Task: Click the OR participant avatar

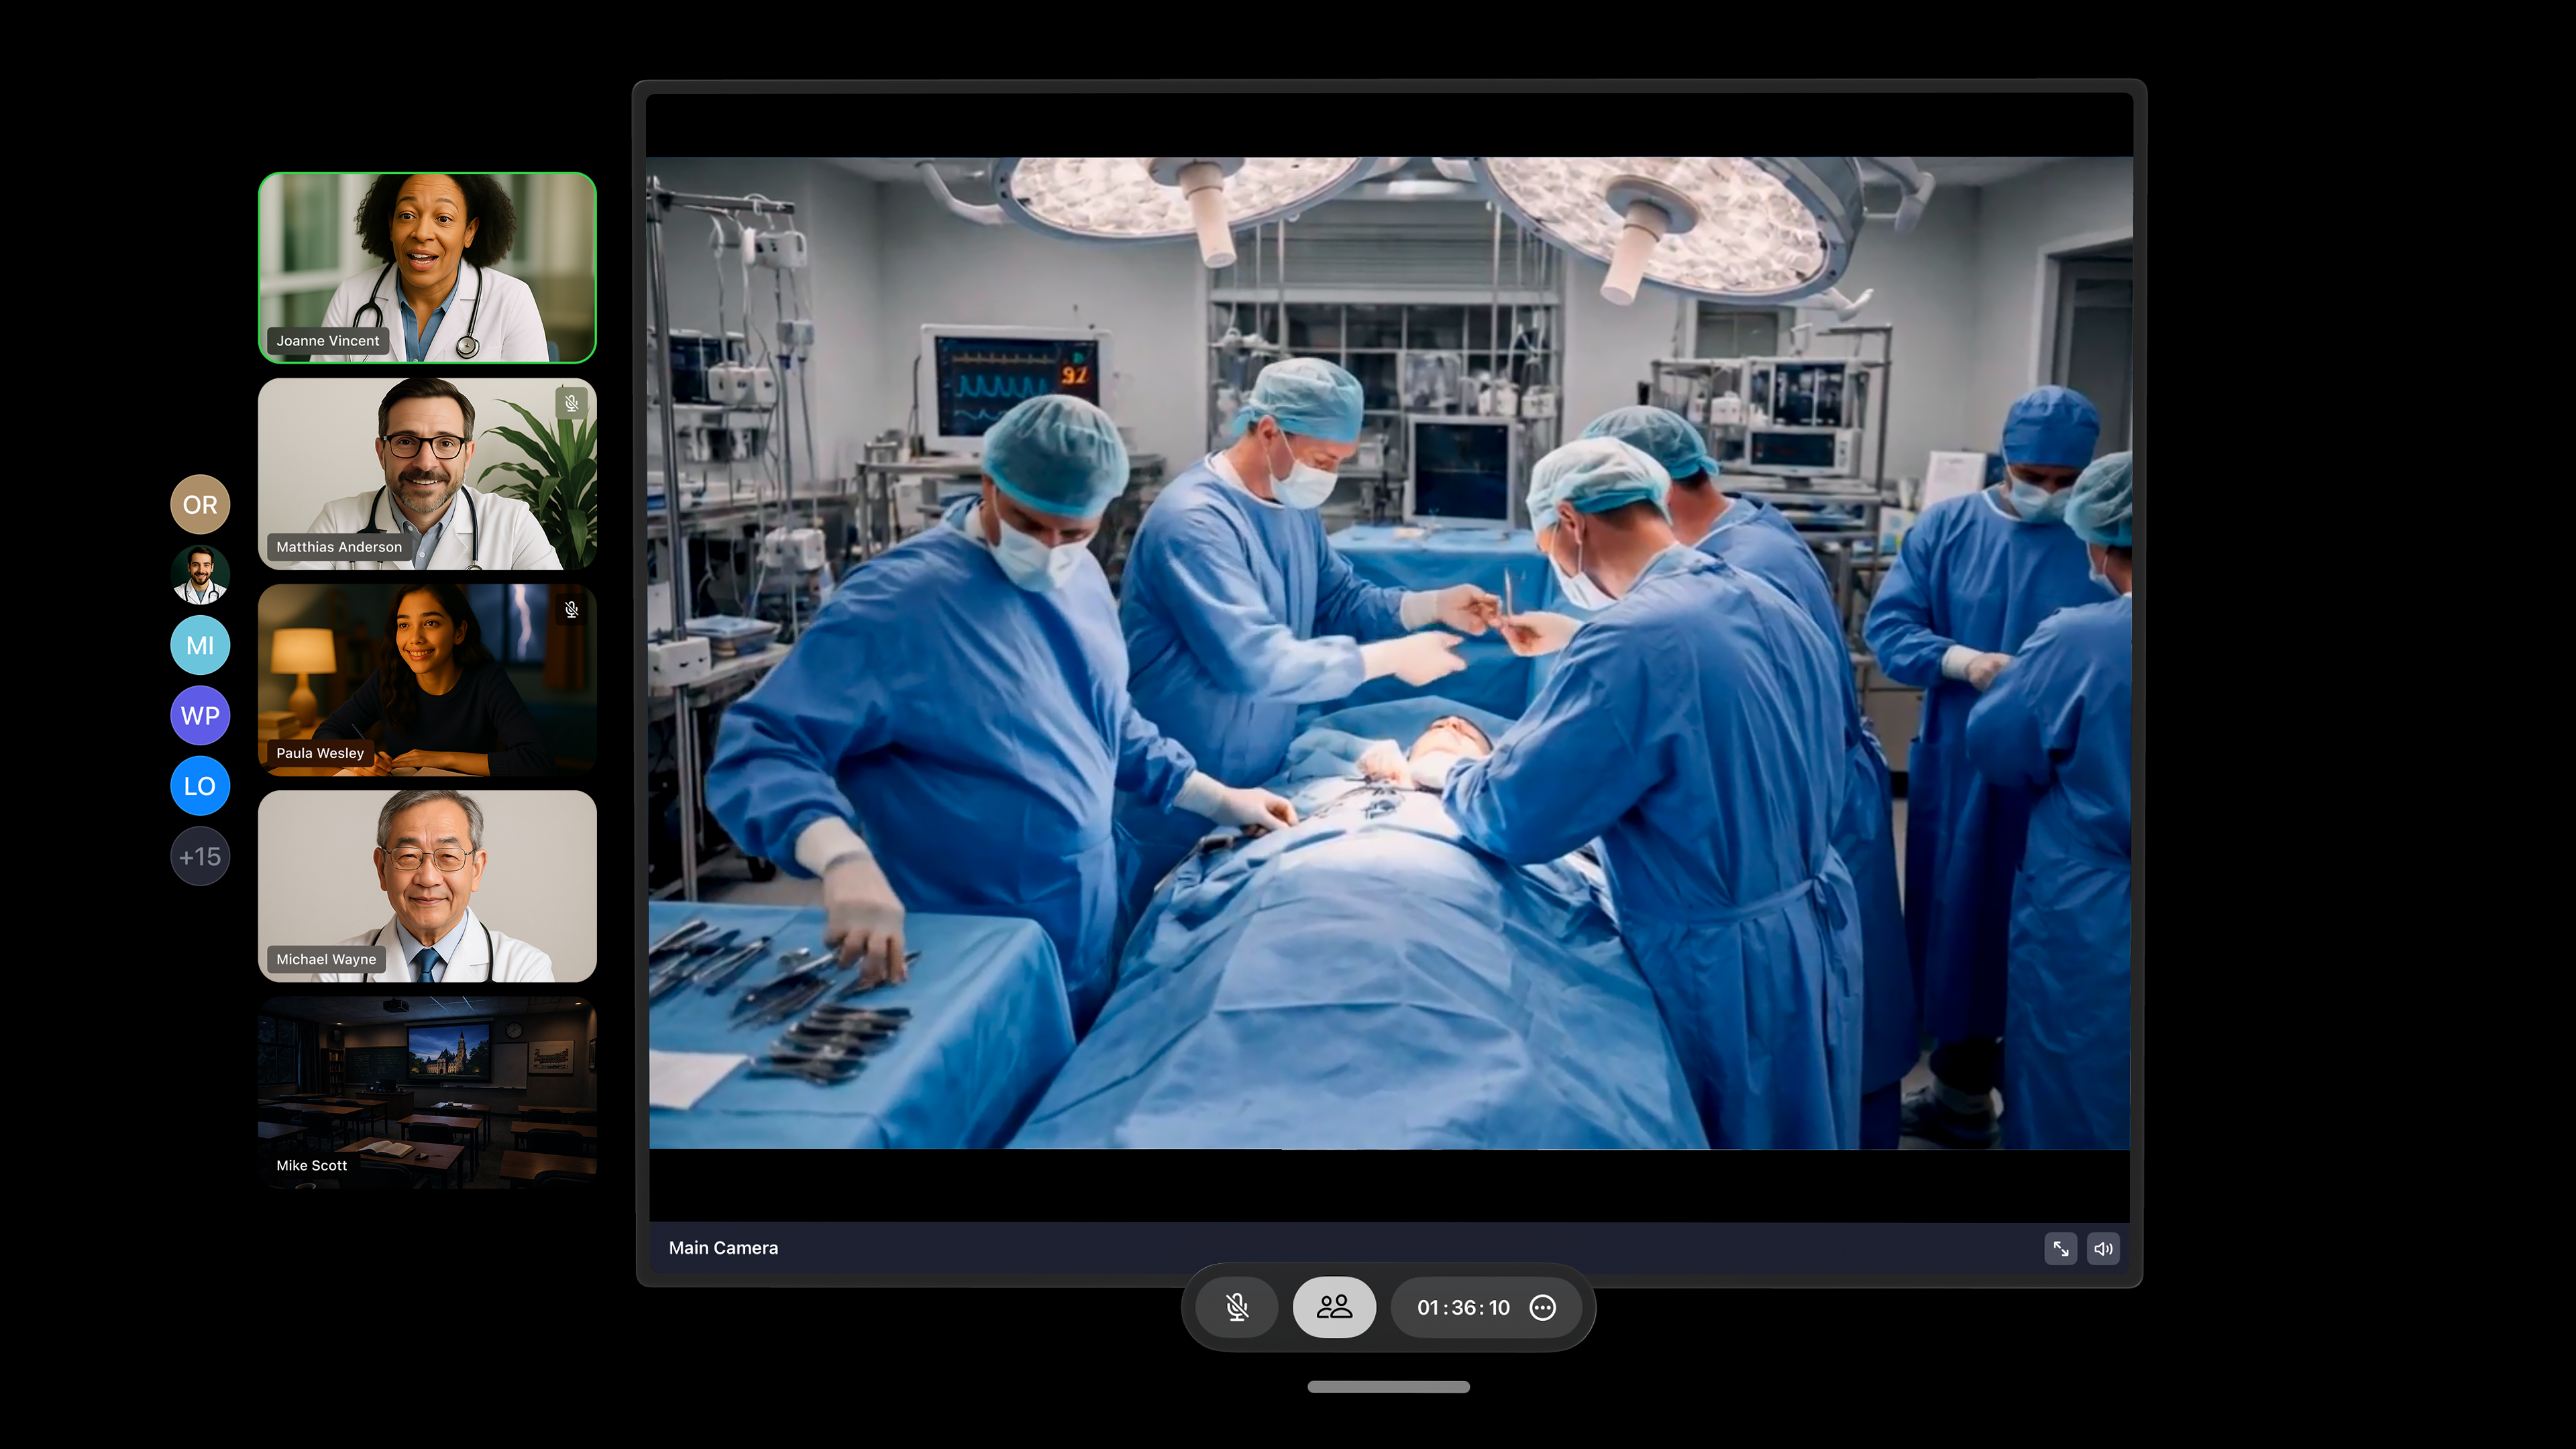Action: click(200, 504)
